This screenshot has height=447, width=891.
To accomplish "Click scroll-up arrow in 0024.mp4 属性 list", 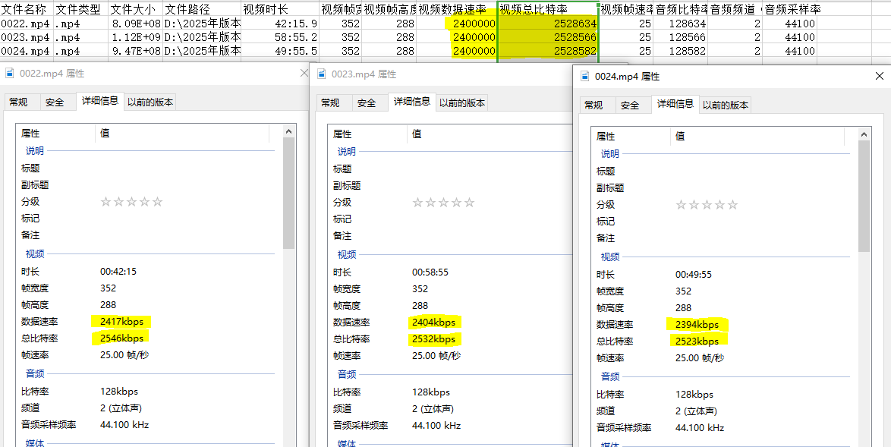I will click(864, 134).
